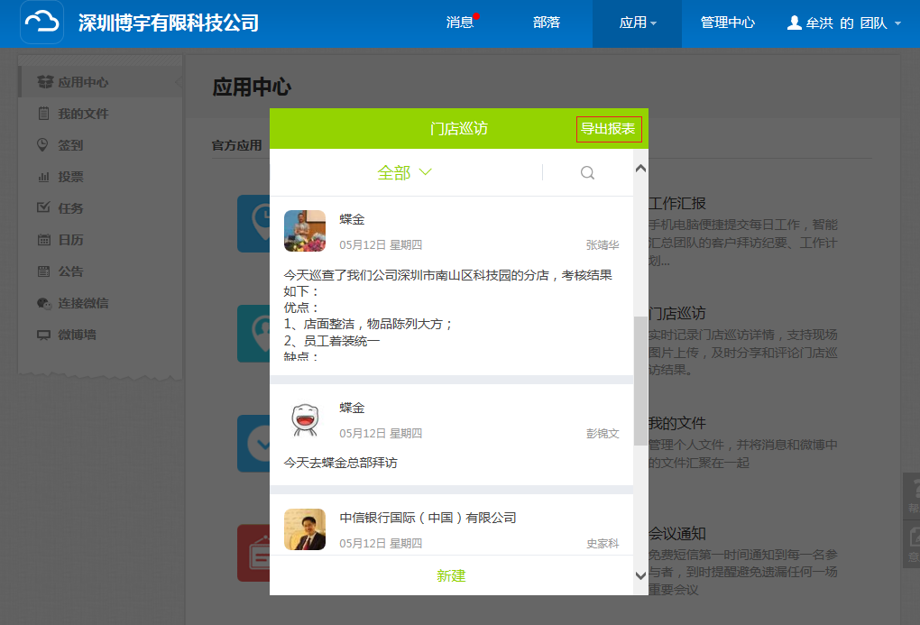Open 签到 check-in from sidebar

coord(69,145)
